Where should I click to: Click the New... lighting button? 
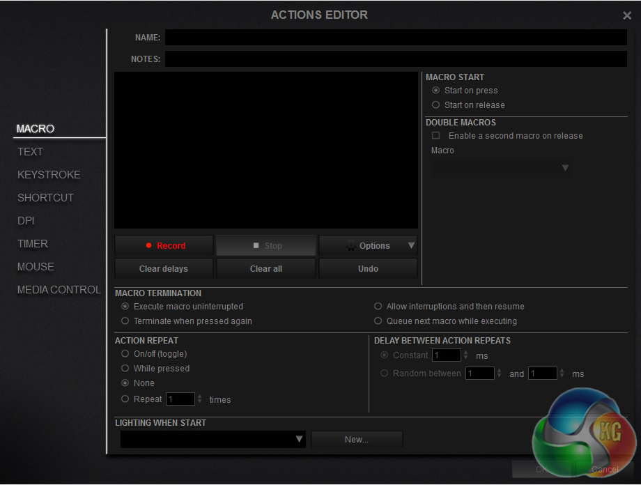(357, 439)
